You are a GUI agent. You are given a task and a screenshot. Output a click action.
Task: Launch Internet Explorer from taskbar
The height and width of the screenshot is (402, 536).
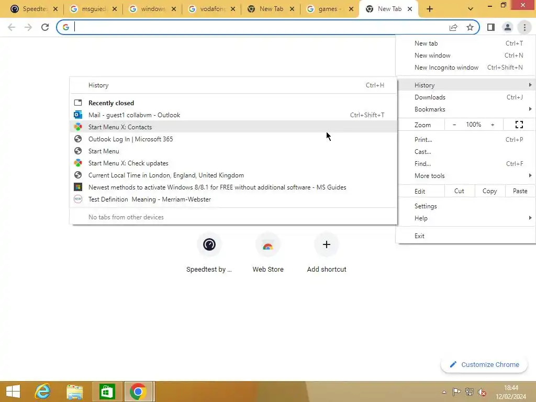pyautogui.click(x=42, y=392)
